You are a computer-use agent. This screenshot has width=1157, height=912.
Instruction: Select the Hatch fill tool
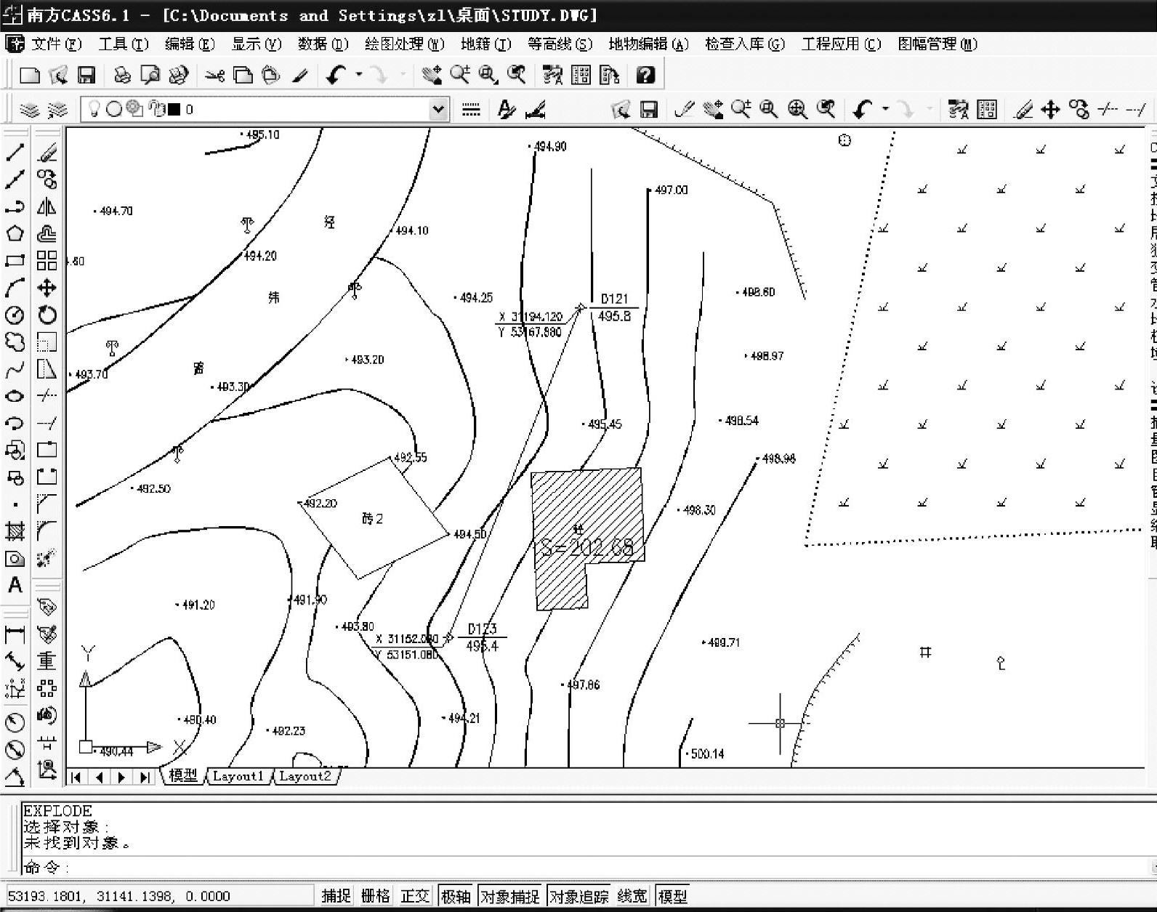pos(15,531)
